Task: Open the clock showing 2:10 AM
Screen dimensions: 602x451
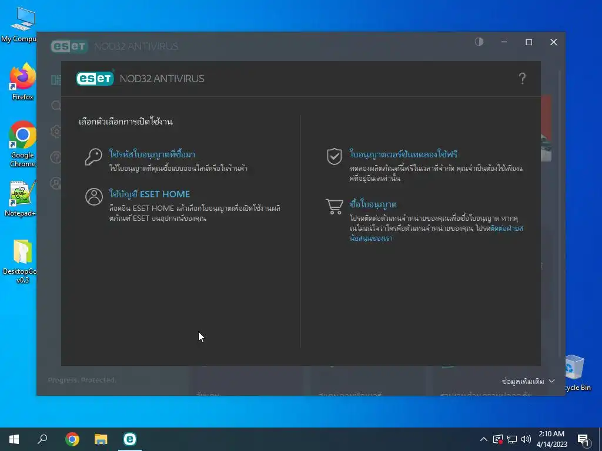Action: tap(551, 439)
